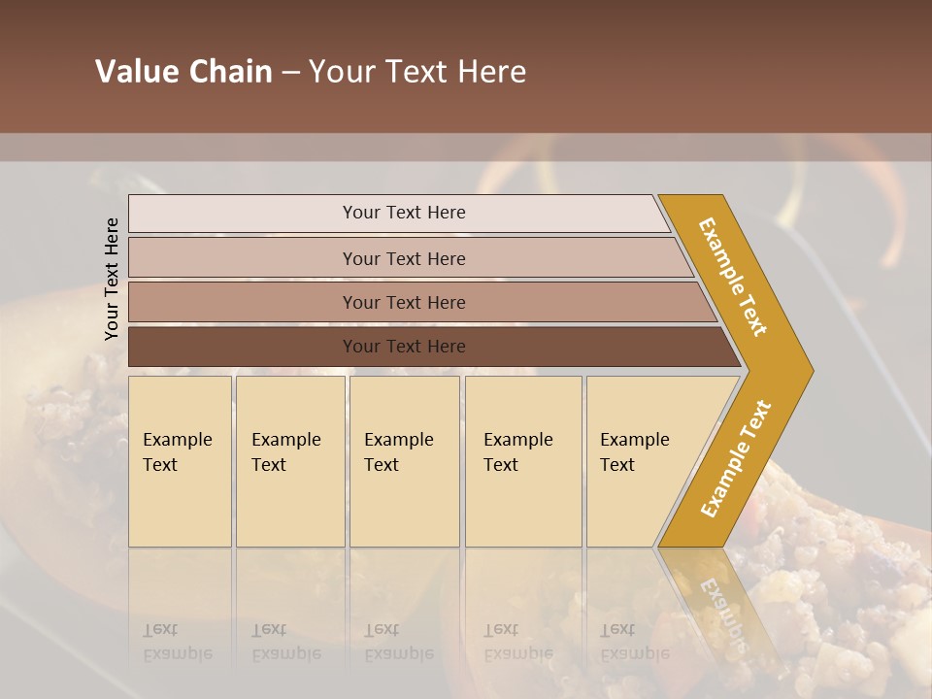
Task: Select the translucent strip beneath the brown header
Action: point(466,148)
